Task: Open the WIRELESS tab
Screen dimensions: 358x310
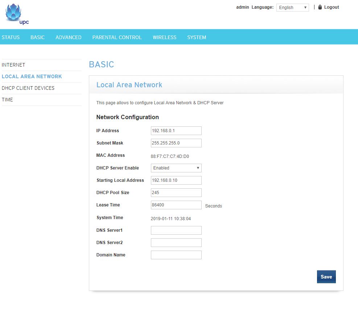Action: 164,37
